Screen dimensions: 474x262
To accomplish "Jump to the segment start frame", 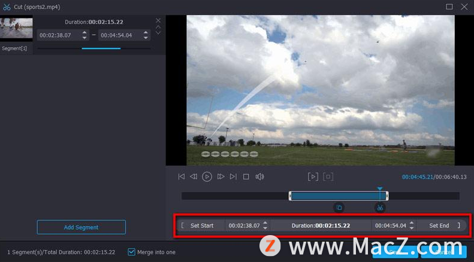I will click(x=182, y=176).
